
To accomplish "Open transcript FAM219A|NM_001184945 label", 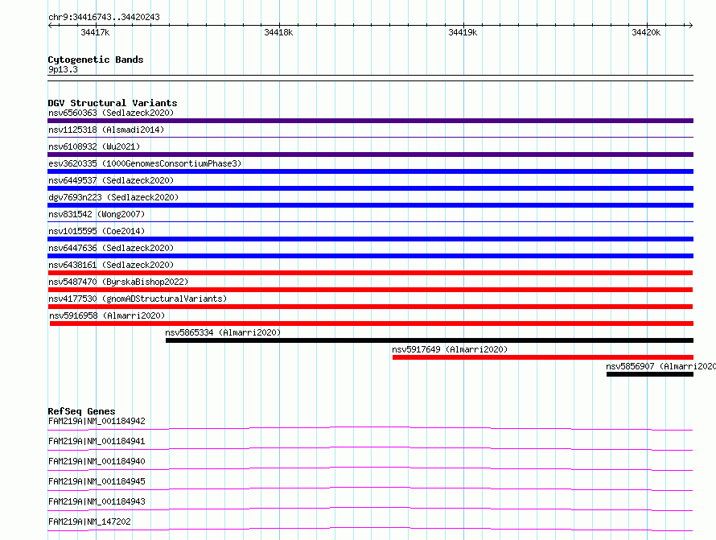I will [x=97, y=481].
